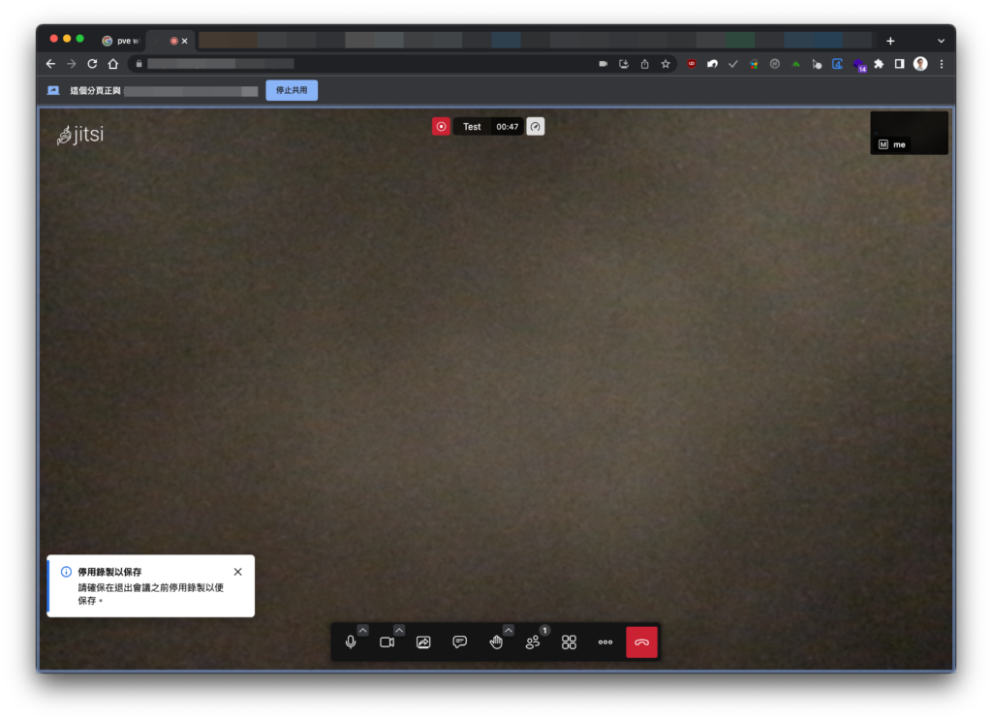Open the participants list
992x721 pixels.
point(533,642)
